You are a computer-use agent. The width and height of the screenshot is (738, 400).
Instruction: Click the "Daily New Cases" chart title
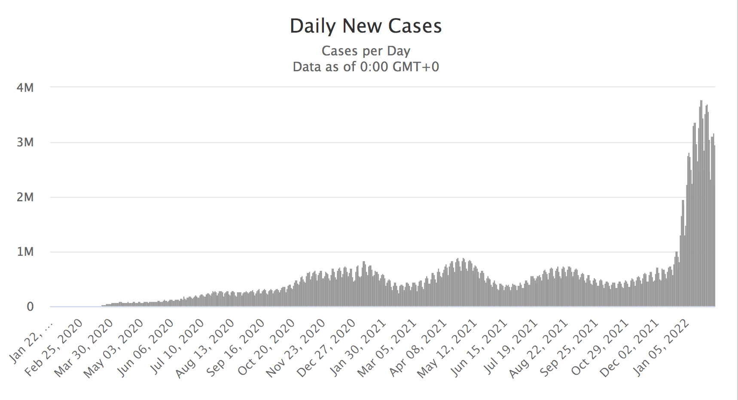coord(366,26)
